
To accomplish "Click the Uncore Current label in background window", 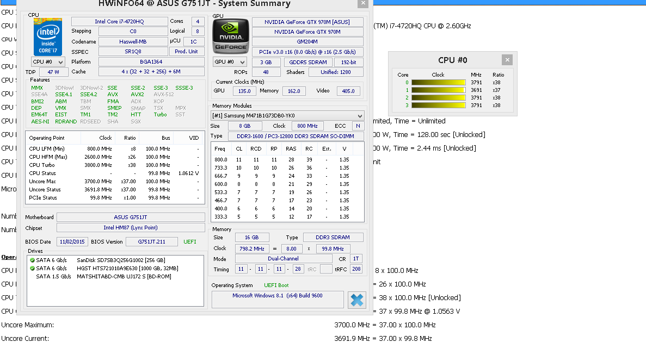I will coord(25,339).
